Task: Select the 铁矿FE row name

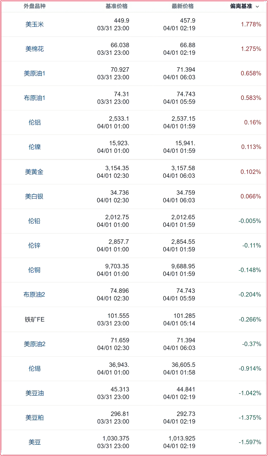Action: tap(35, 319)
